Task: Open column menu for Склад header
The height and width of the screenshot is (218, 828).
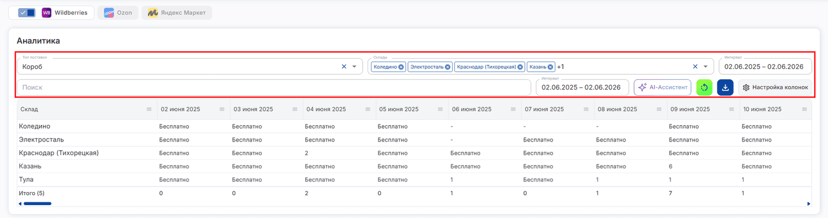Action: point(149,109)
